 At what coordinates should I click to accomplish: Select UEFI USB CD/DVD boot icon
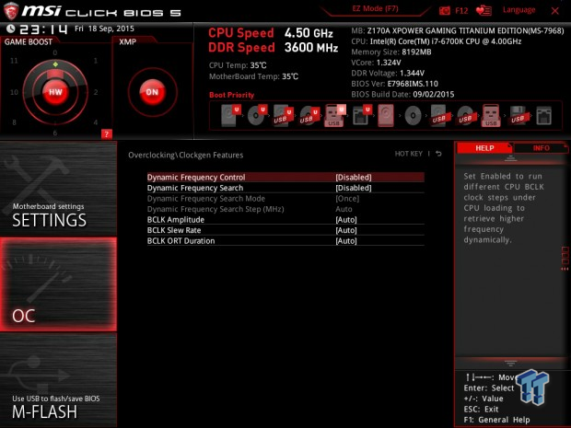[x=309, y=115]
